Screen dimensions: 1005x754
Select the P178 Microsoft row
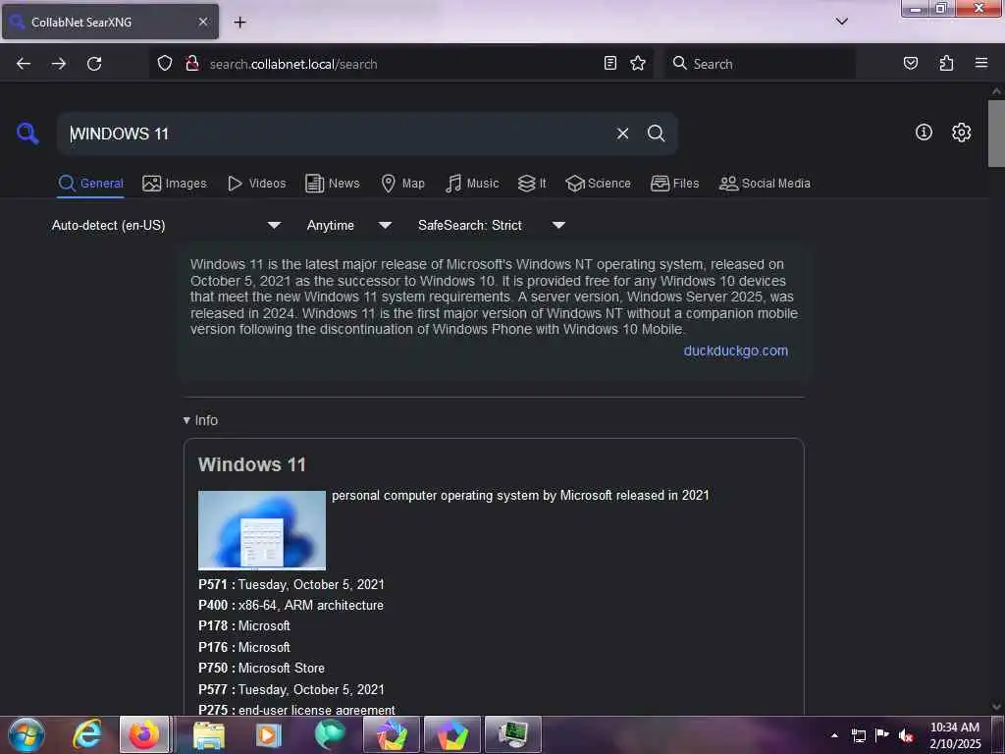point(244,625)
